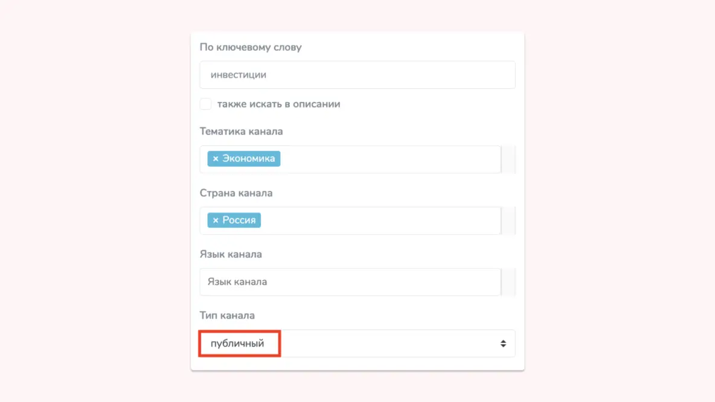
Task: Click the «Тип канала» label
Action: coord(228,315)
